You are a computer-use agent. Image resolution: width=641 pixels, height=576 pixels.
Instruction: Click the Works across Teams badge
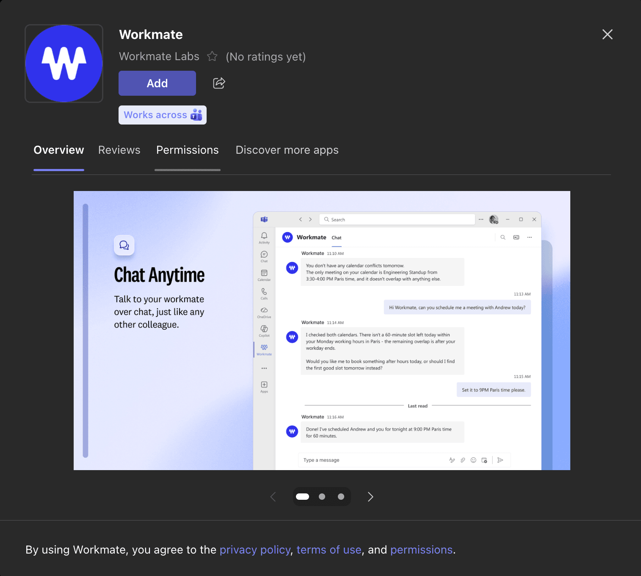(x=163, y=115)
